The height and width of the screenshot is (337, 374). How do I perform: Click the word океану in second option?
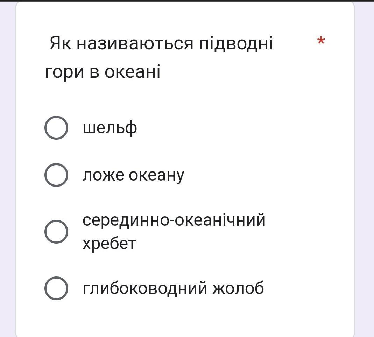click(156, 176)
